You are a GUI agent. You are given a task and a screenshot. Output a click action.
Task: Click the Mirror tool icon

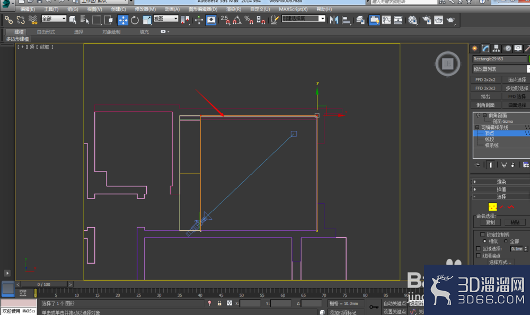[x=334, y=20]
